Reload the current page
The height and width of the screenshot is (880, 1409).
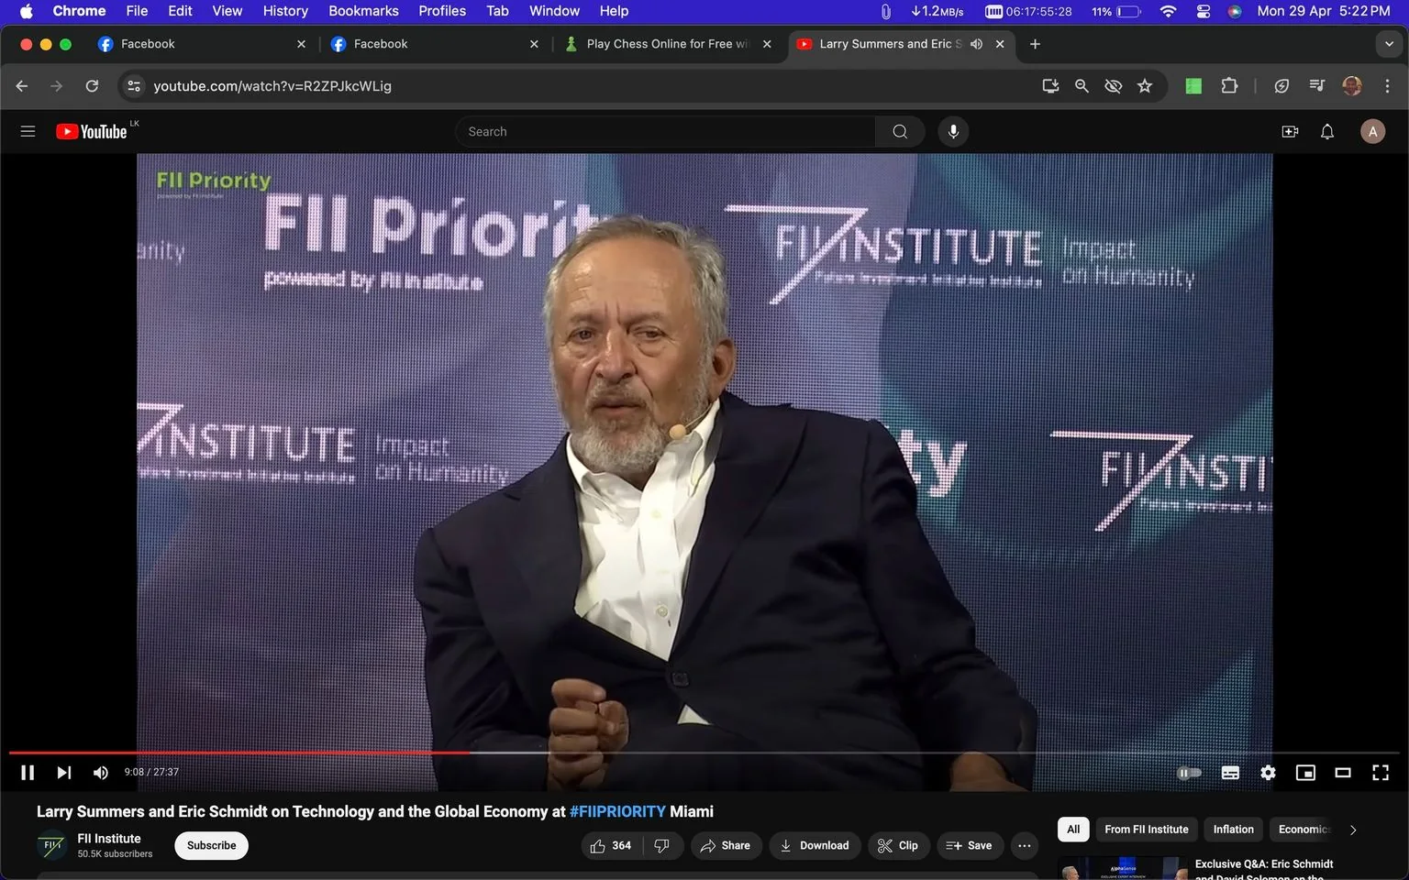(92, 85)
